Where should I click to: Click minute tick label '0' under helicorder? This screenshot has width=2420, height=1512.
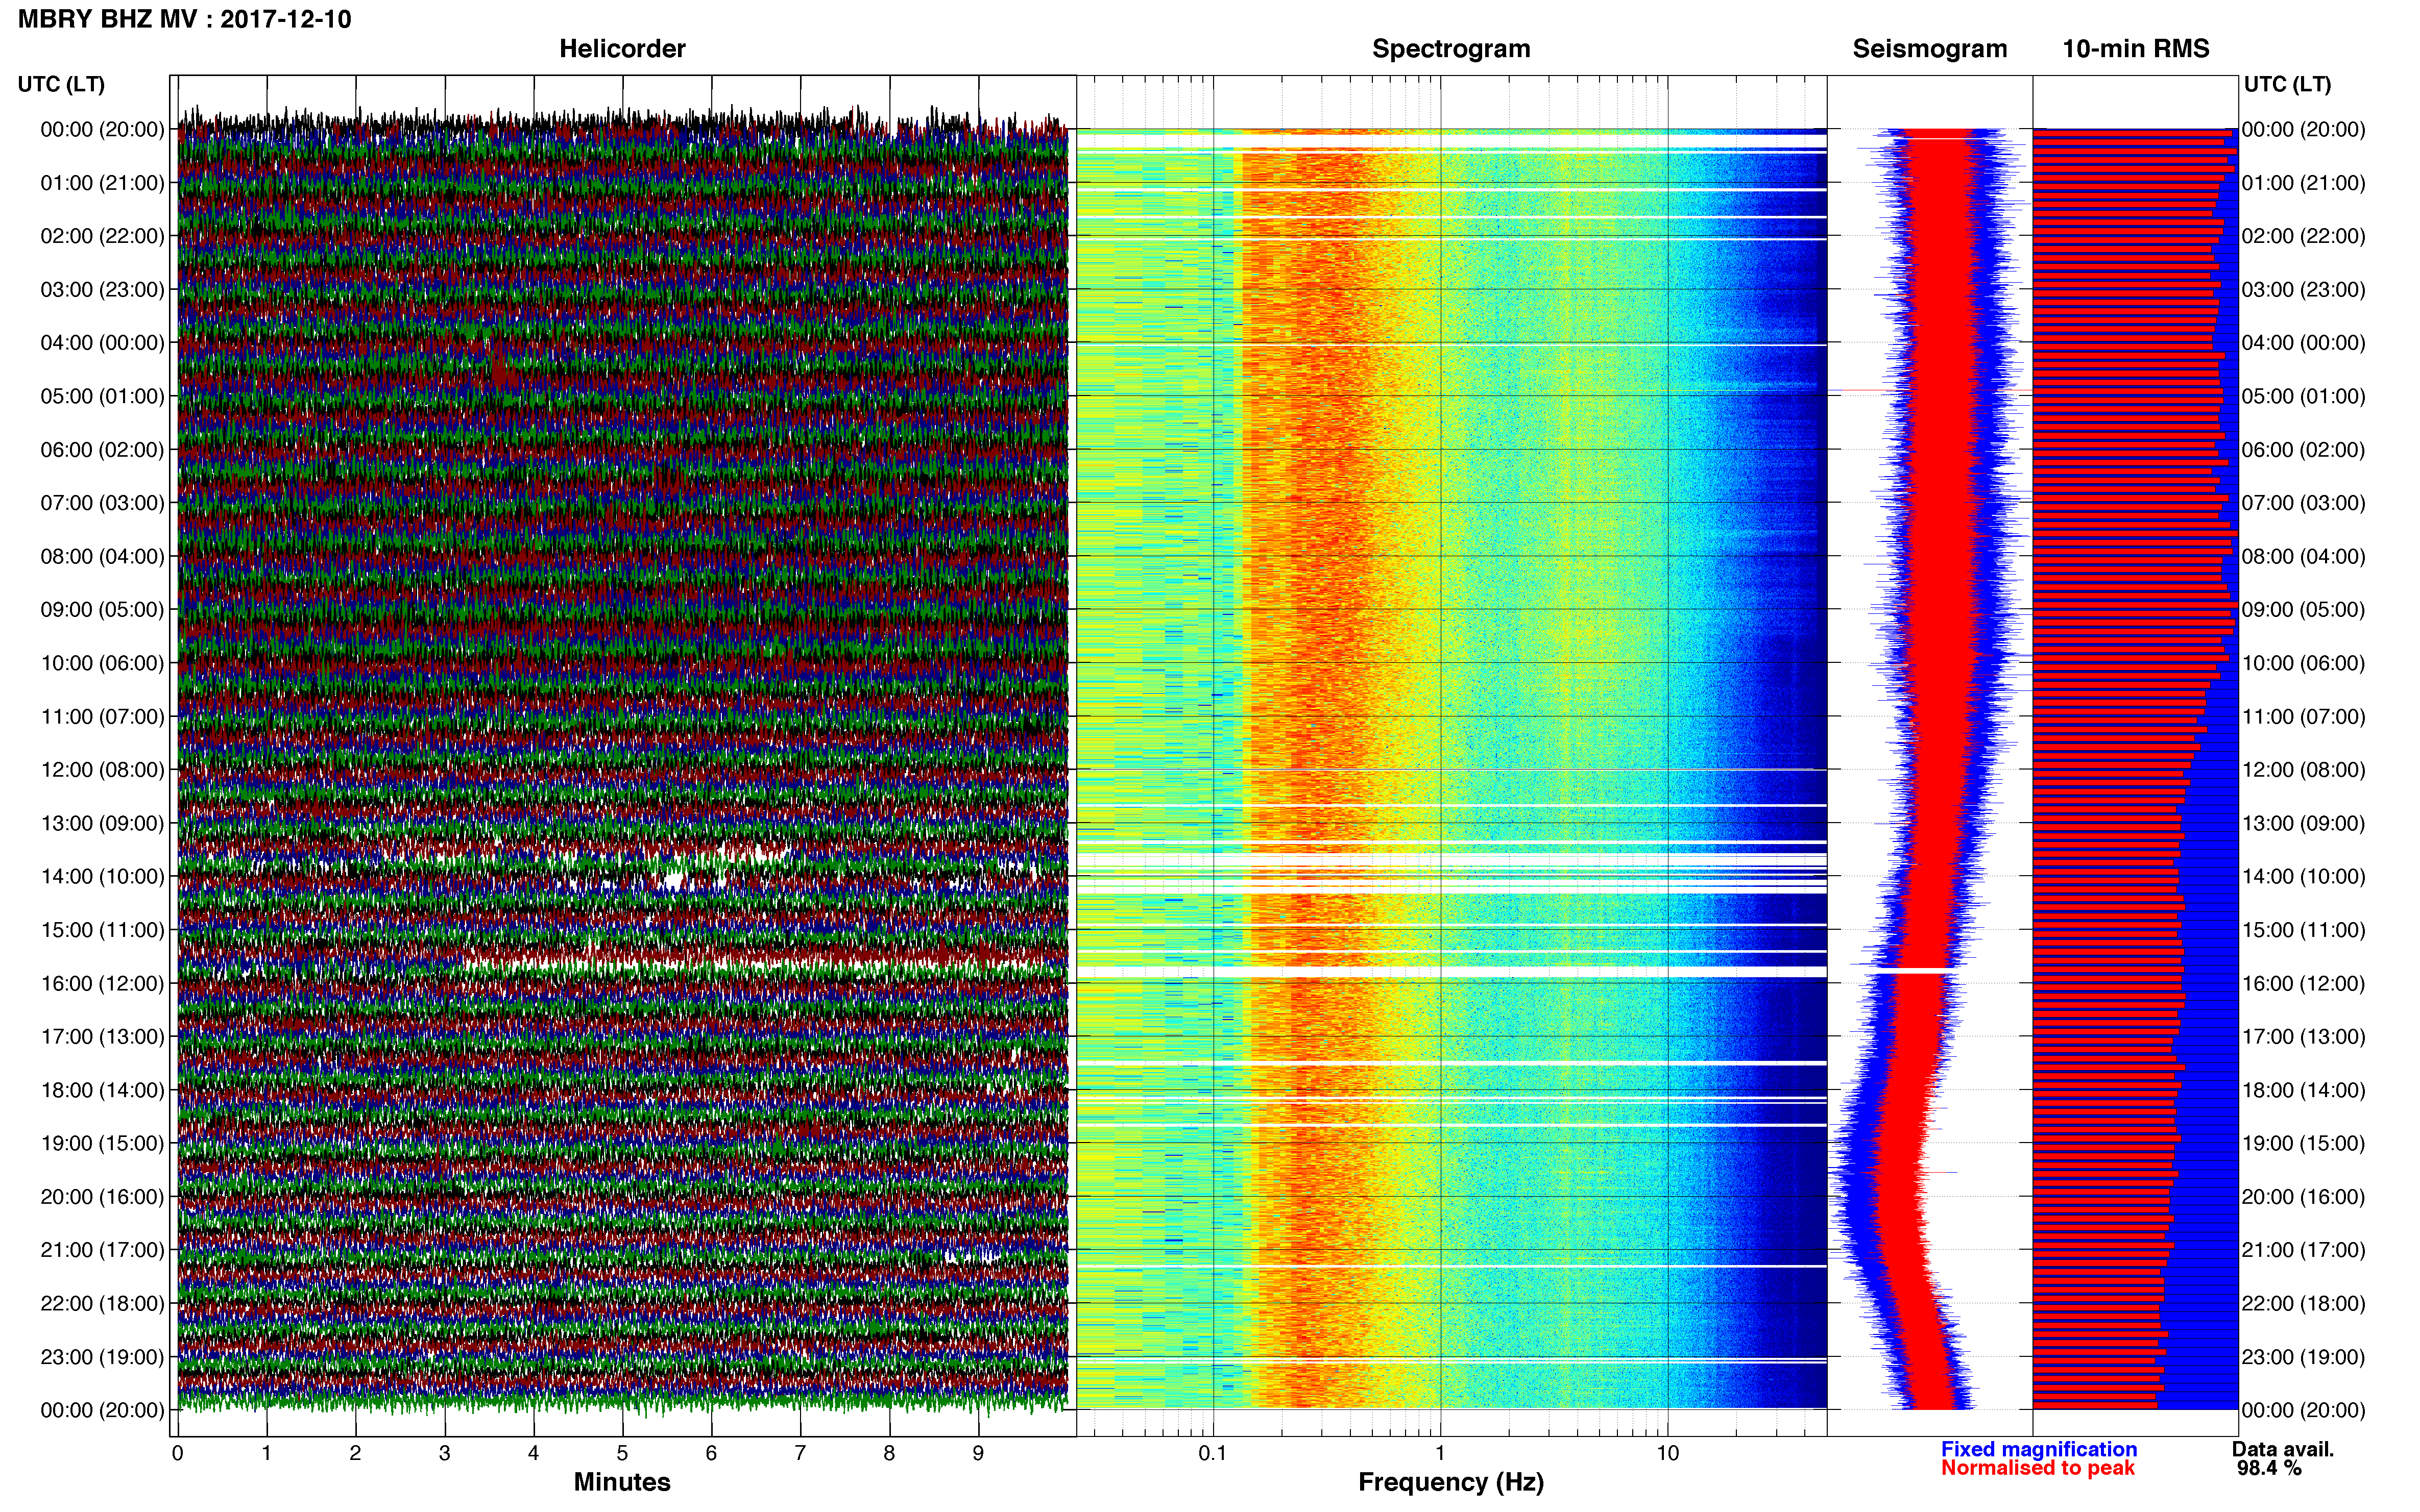pyautogui.click(x=177, y=1453)
